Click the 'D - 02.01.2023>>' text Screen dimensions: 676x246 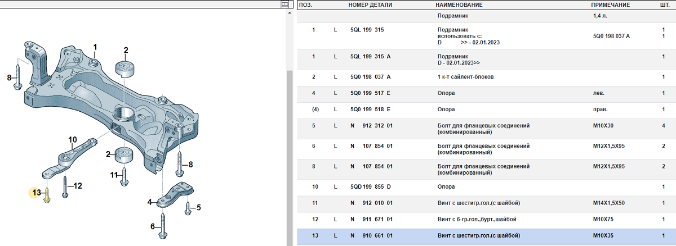[x=458, y=62]
